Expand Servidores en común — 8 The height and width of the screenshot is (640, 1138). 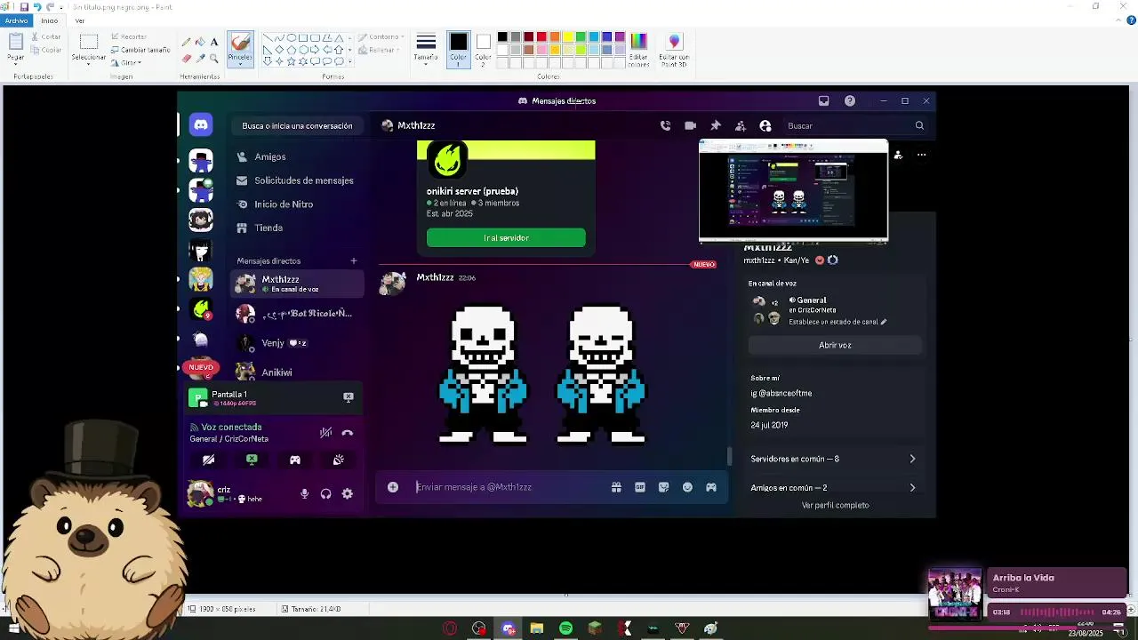[833, 459]
